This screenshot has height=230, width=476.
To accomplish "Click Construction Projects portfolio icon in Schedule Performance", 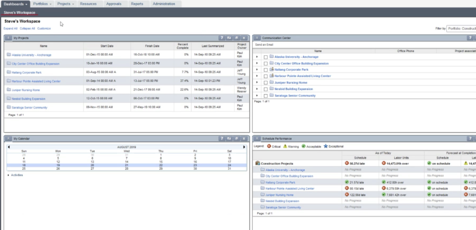I will pyautogui.click(x=258, y=163).
